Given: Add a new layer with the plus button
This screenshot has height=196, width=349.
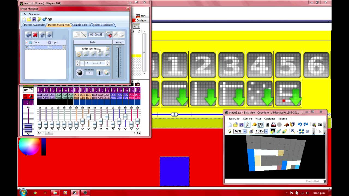Looking at the screenshot, I should [x=28, y=35].
